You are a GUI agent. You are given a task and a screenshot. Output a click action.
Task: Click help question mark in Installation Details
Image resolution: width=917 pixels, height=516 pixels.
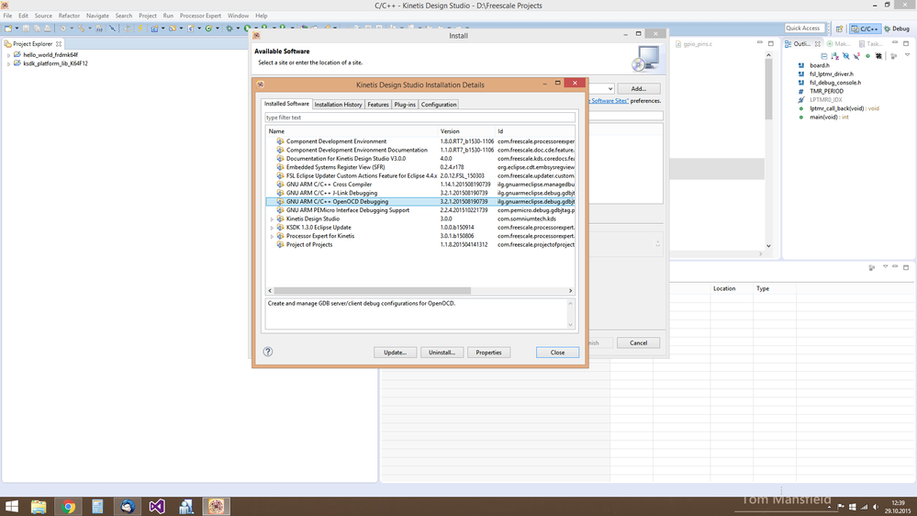[x=268, y=352]
